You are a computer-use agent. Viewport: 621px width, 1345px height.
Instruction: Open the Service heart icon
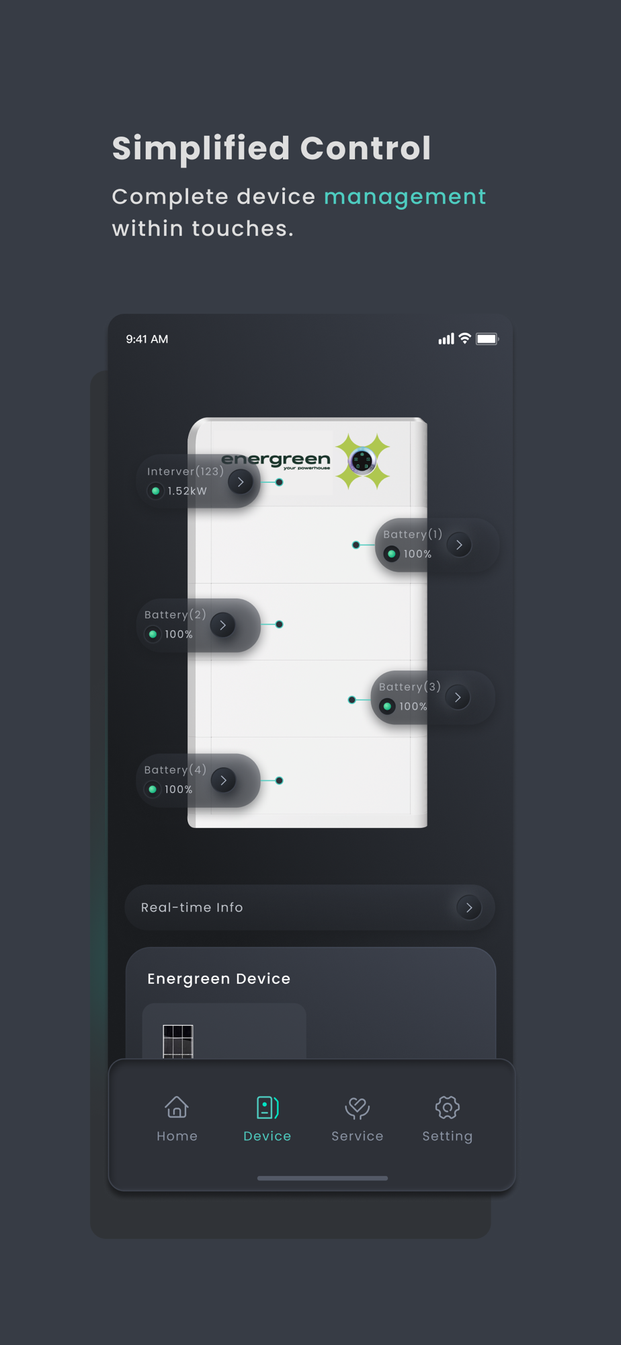[358, 1108]
